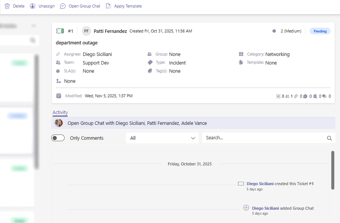Expand the blurred left panel dropdown arrow
This screenshot has width=340, height=223.
(x=33, y=26)
